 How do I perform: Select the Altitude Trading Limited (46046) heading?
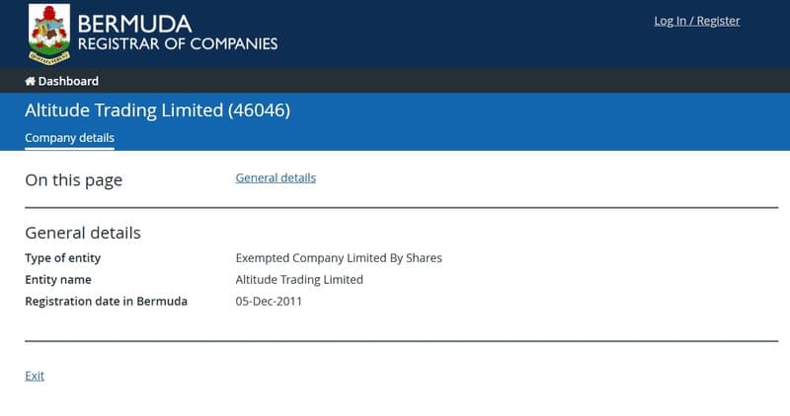coord(158,110)
